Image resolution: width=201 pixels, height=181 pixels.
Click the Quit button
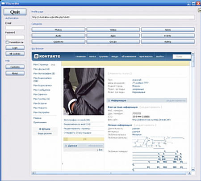(15, 12)
